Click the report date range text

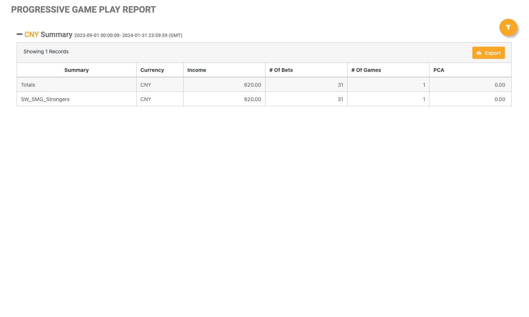(128, 36)
